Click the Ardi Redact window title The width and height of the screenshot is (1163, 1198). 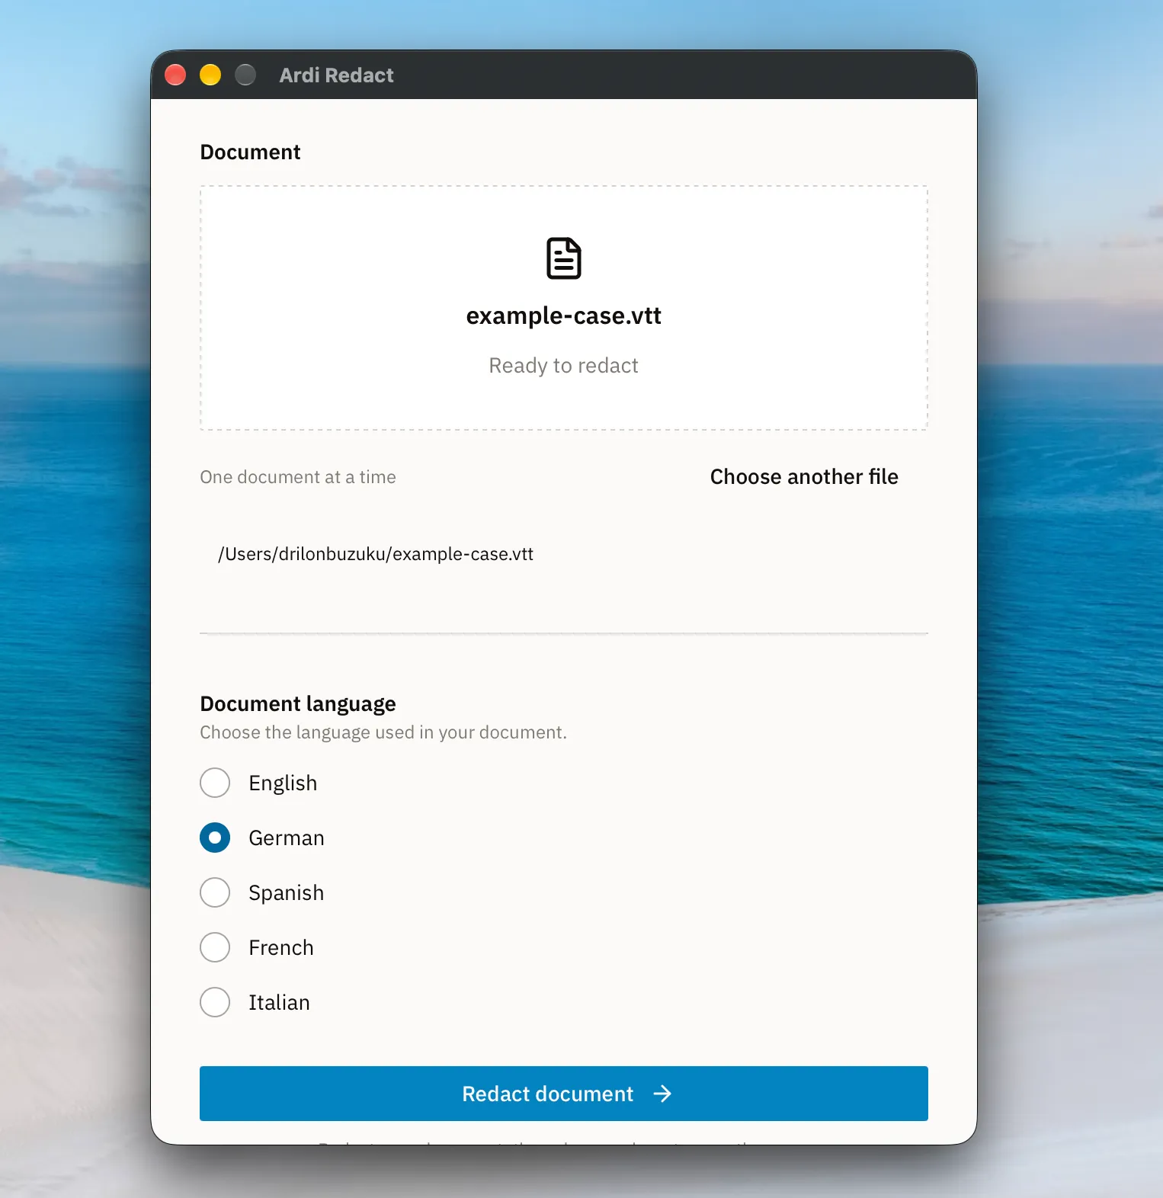coord(336,75)
